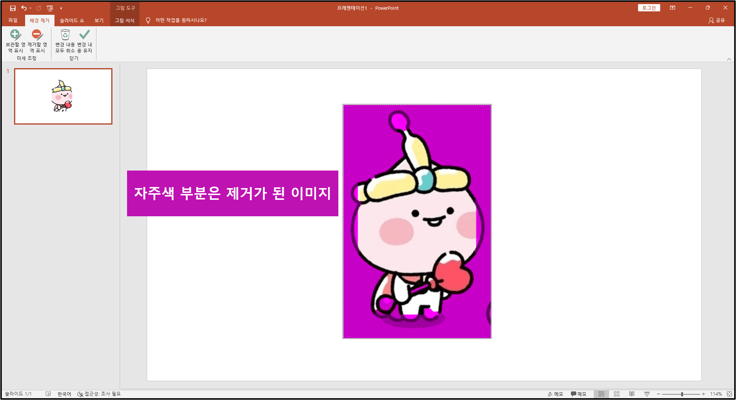Open Customize Quick Access Toolbar dropdown

[x=61, y=8]
